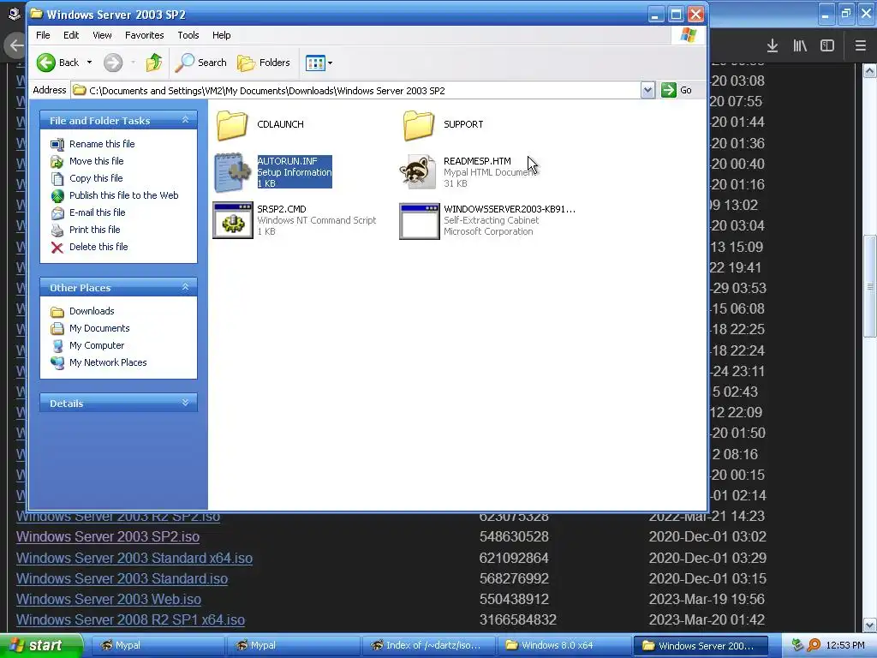Click browser scrollbar down arrow
This screenshot has height=658, width=877.
coord(870,625)
